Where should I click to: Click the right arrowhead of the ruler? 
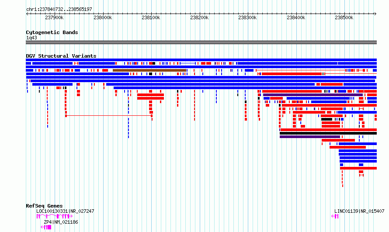coord(375,14)
